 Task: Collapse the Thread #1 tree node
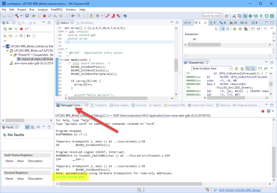point(11,55)
